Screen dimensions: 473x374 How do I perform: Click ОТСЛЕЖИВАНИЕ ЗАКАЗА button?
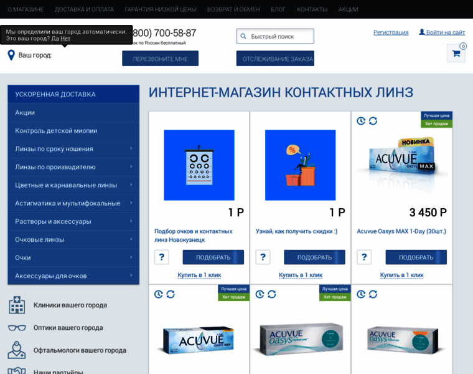pyautogui.click(x=275, y=59)
